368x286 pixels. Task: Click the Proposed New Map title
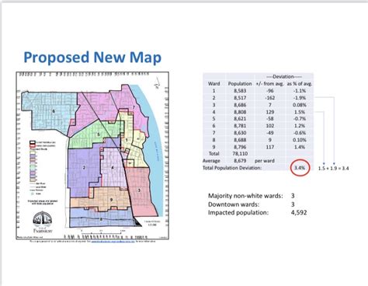point(92,57)
